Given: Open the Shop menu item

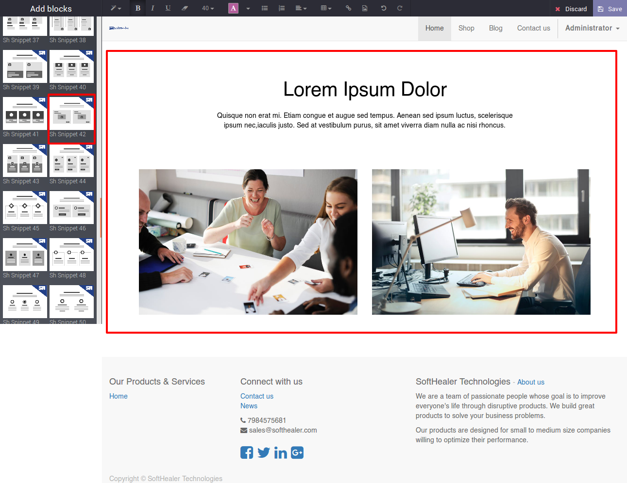Looking at the screenshot, I should pos(466,28).
